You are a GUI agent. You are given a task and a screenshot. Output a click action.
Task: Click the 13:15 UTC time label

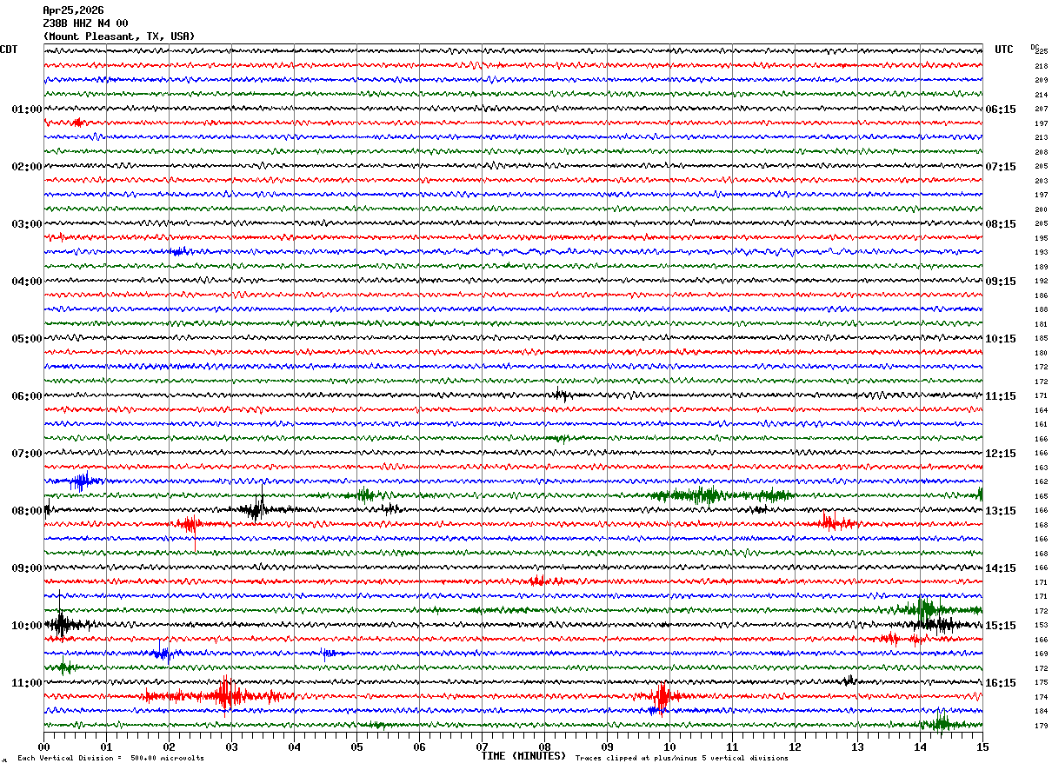1001,511
